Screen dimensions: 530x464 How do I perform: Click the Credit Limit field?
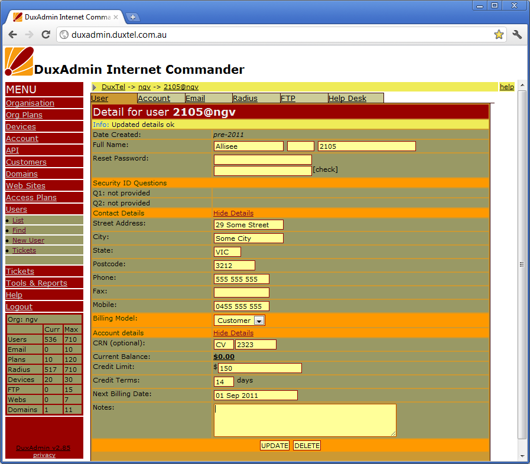point(260,368)
